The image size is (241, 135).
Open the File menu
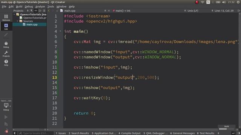pyautogui.click(x=4, y=6)
